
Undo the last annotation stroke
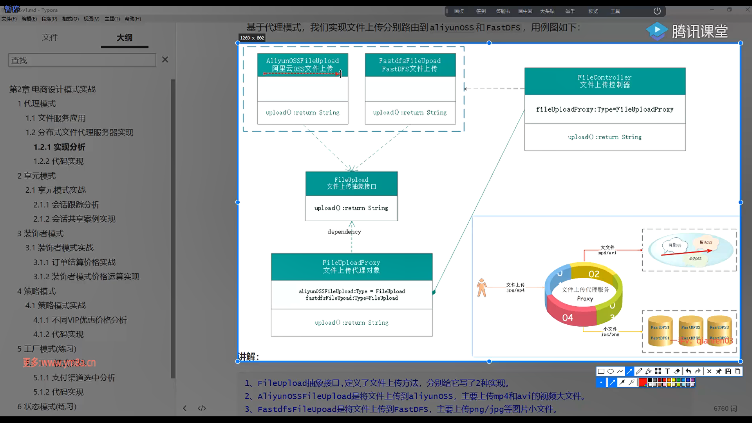click(x=688, y=371)
